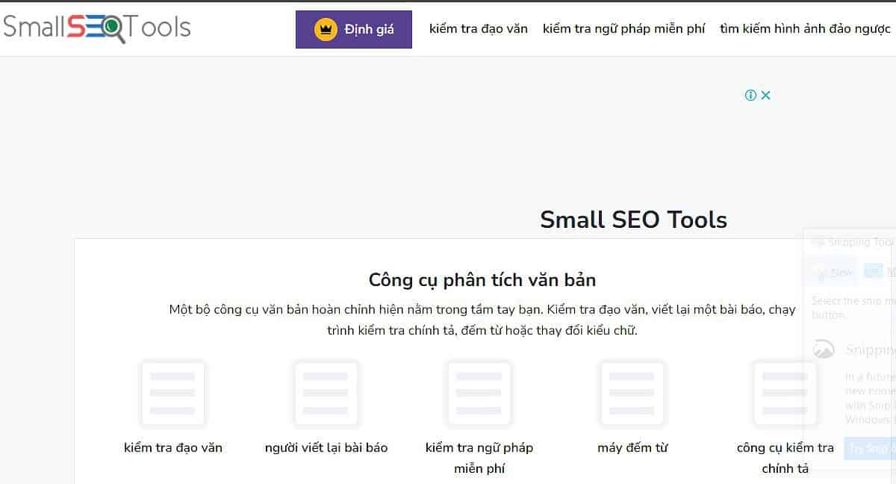Image resolution: width=896 pixels, height=484 pixels.
Task: Click the icon above 'công cụ kiểm tra chính tả'
Action: point(785,393)
